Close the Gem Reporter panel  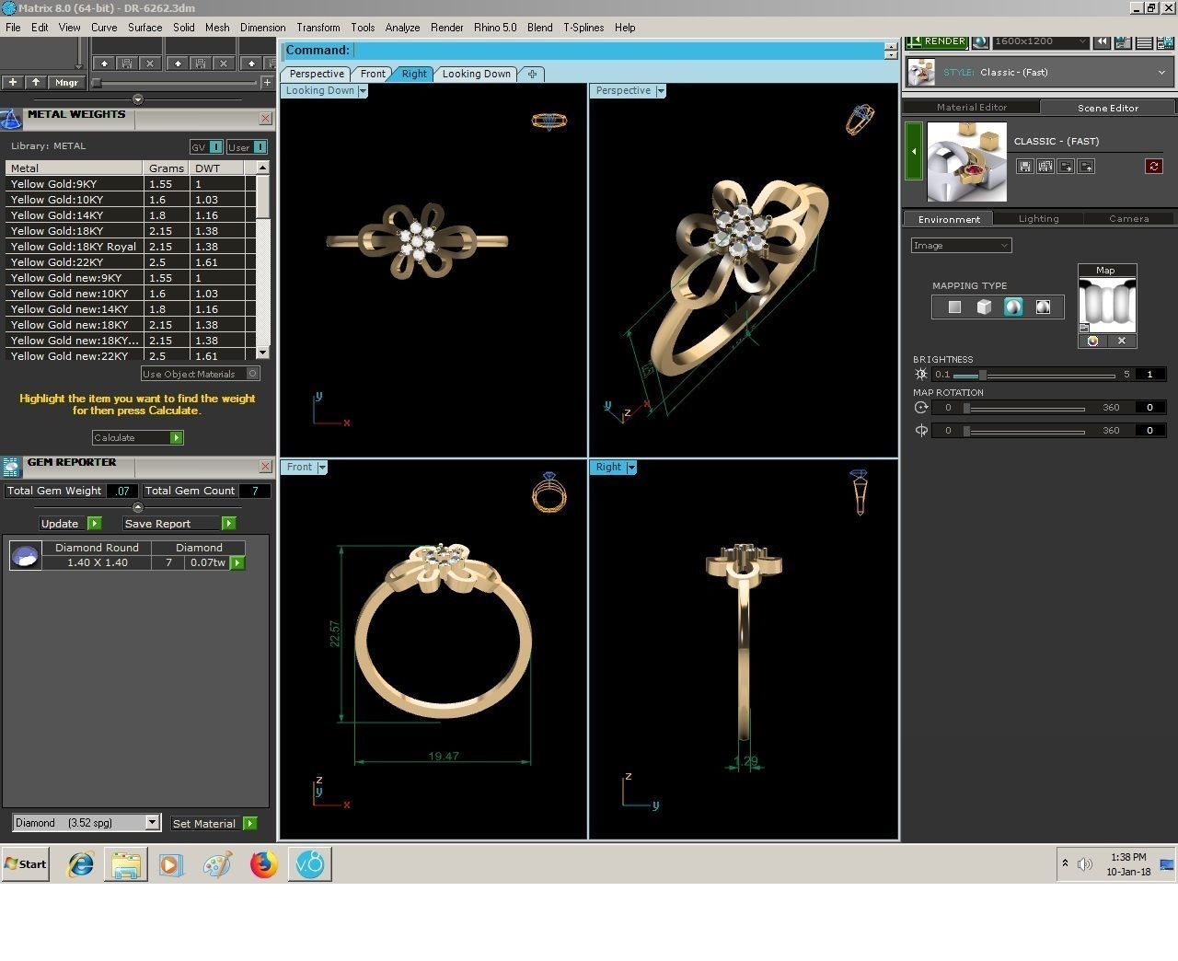tap(265, 467)
